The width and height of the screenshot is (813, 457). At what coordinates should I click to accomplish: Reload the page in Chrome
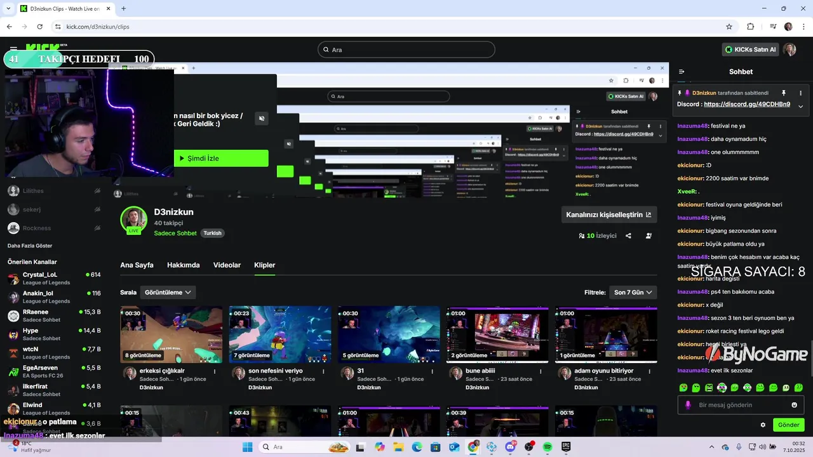[x=40, y=27]
